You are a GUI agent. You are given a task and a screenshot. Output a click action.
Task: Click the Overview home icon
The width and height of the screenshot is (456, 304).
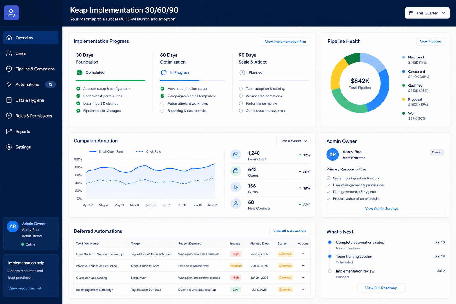pyautogui.click(x=9, y=38)
